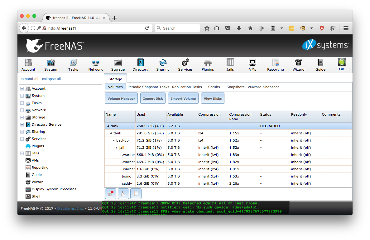
Task: Open System in the top toolbar
Action: pyautogui.click(x=51, y=65)
